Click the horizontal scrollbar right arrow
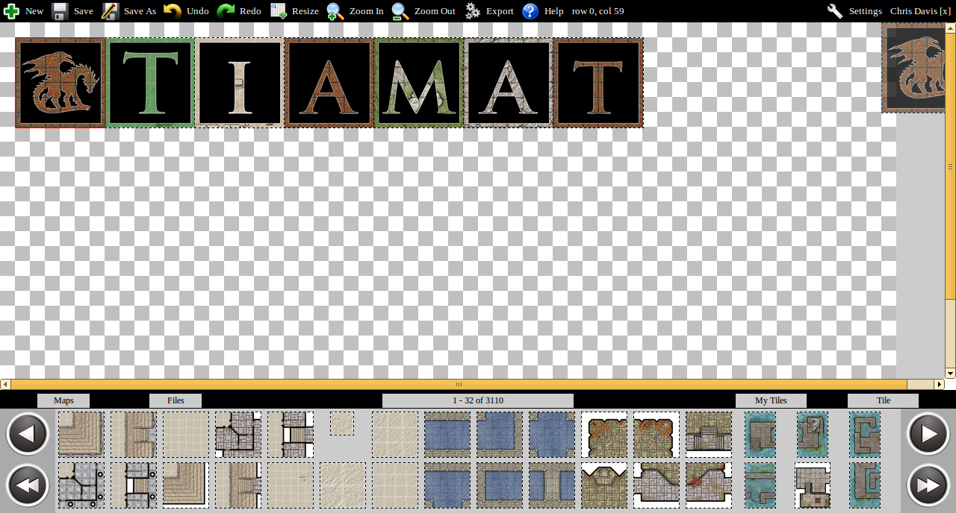 tap(940, 384)
